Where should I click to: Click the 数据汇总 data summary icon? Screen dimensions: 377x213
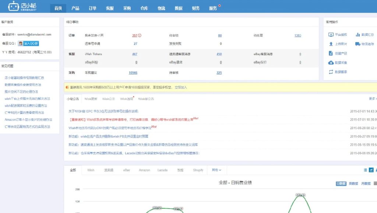pyautogui.click(x=367, y=34)
